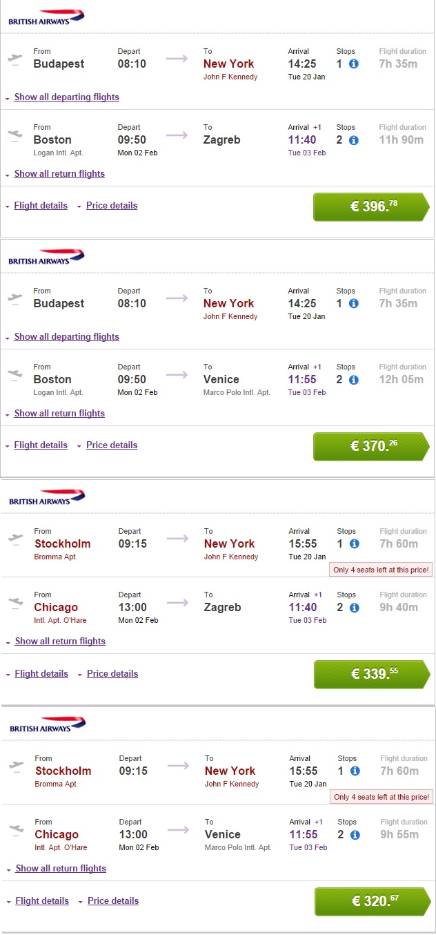Open stops info icon for Chicago to Venice flight
The width and height of the screenshot is (436, 935).
click(x=355, y=835)
